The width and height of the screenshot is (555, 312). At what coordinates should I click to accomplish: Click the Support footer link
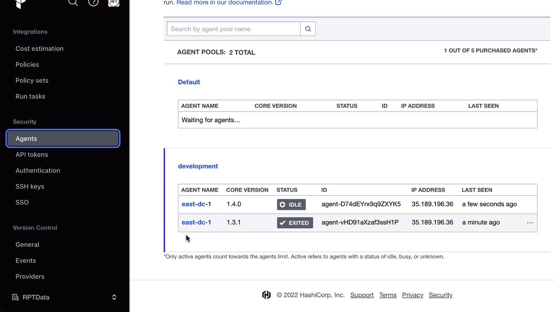(x=362, y=295)
